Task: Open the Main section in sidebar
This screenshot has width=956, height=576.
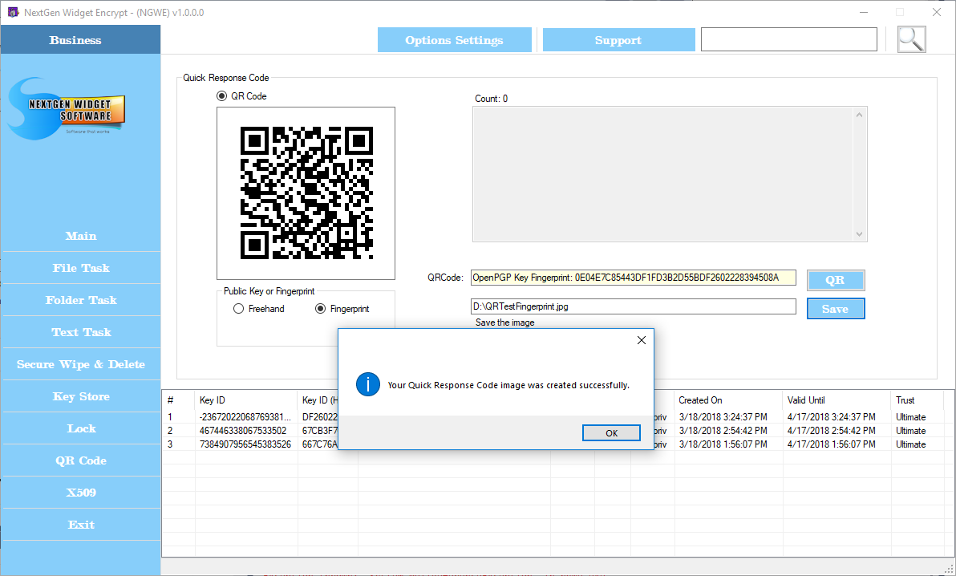Action: pos(81,236)
